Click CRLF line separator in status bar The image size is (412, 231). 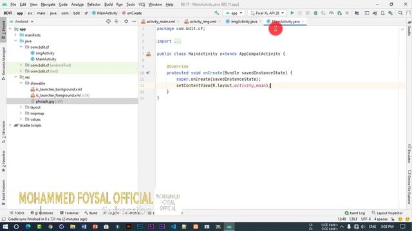click(x=353, y=219)
